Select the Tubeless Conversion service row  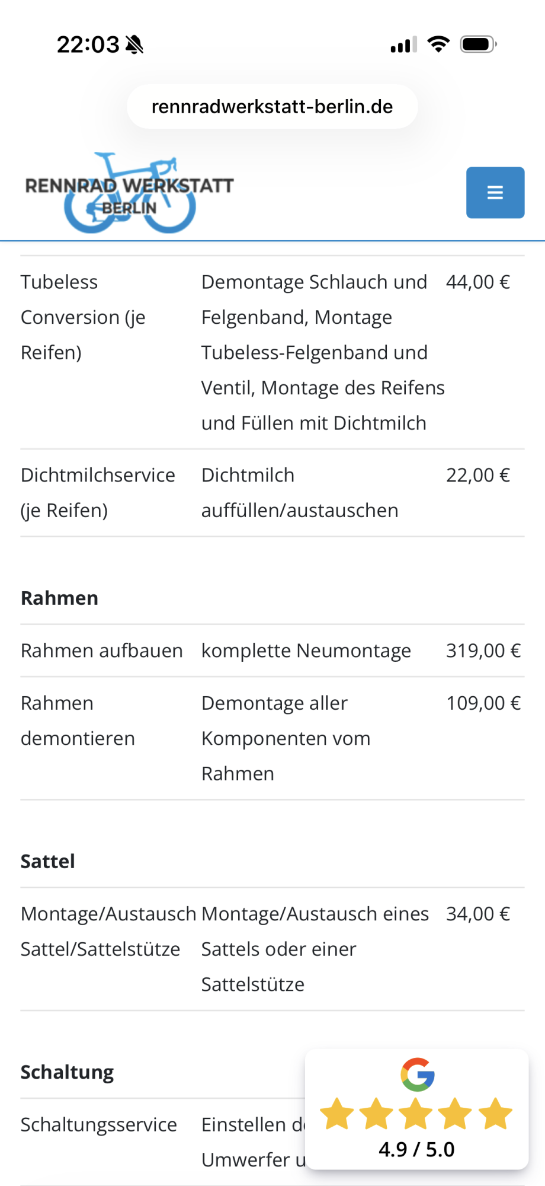click(x=83, y=317)
